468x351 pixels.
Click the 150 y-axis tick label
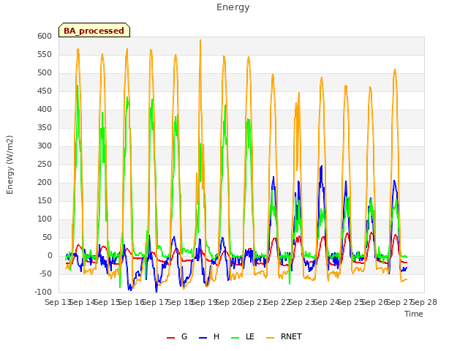coord(45,201)
